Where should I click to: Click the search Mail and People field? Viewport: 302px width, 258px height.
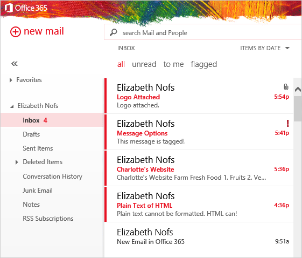[x=203, y=32]
